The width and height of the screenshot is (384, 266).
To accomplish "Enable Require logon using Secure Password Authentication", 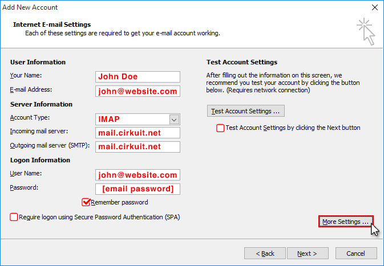I will 14,217.
